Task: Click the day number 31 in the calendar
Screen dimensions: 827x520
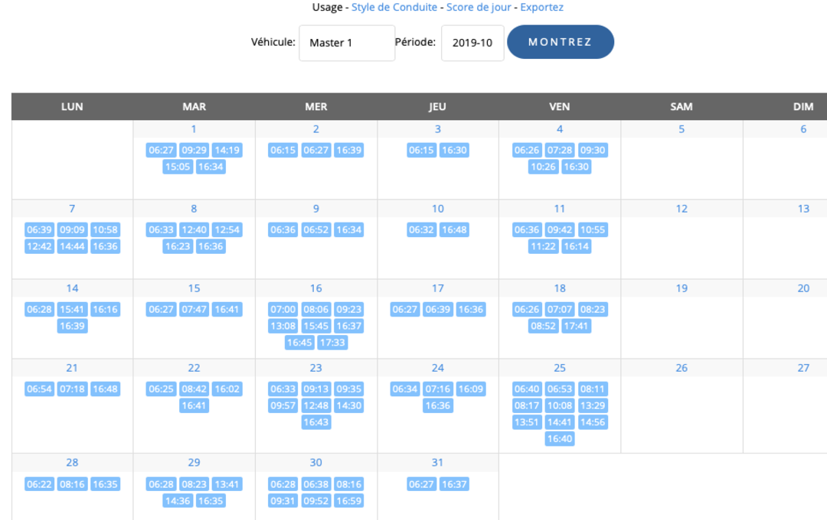Action: coord(437,462)
